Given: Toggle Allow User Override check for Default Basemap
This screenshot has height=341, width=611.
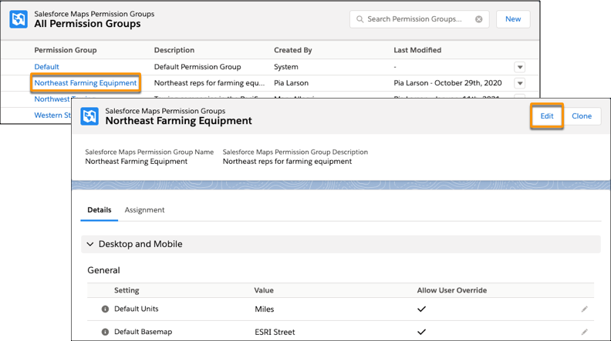Looking at the screenshot, I should pos(422,332).
